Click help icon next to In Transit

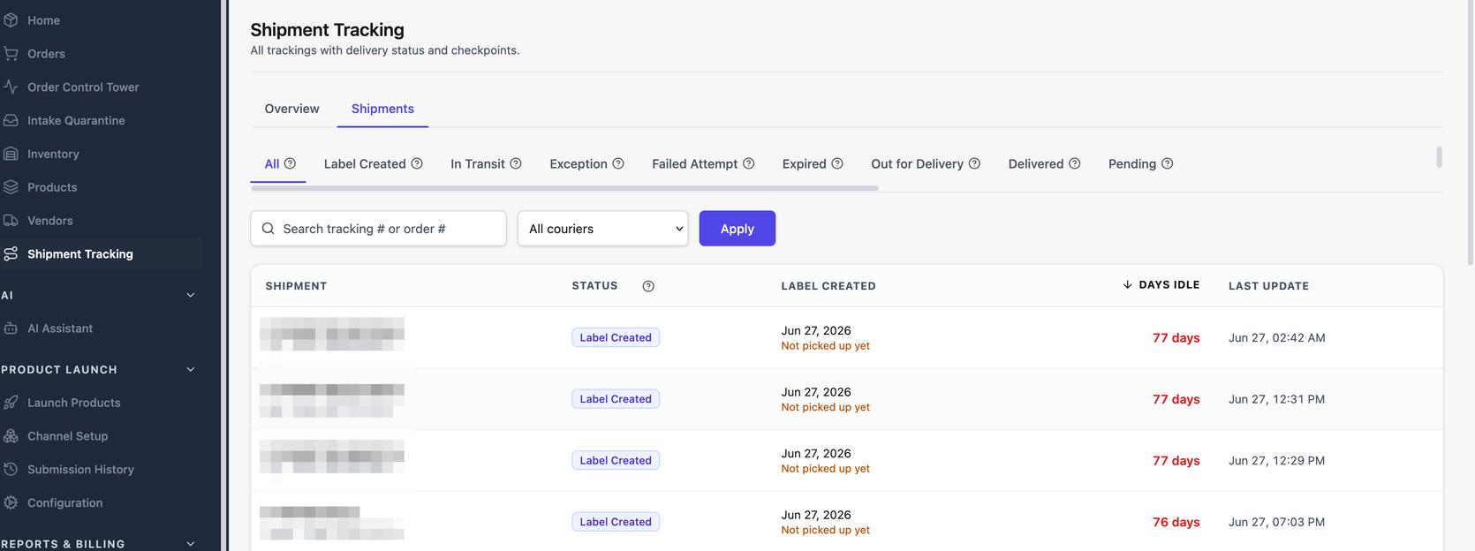[x=516, y=163]
